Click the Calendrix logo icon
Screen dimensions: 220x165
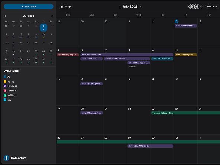point(6,158)
